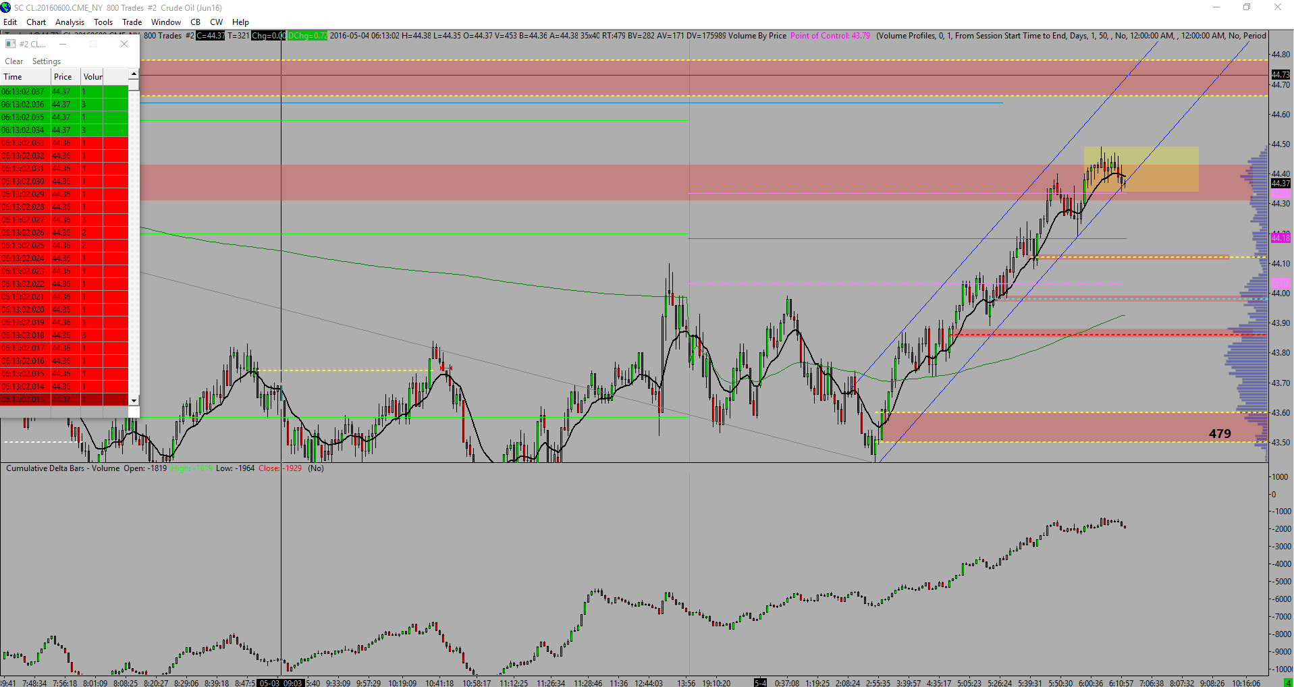The image size is (1294, 687).
Task: Open the Chart menu
Action: point(36,22)
